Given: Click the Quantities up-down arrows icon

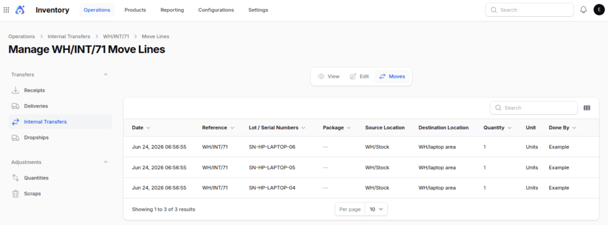Looking at the screenshot, I should click(x=15, y=178).
